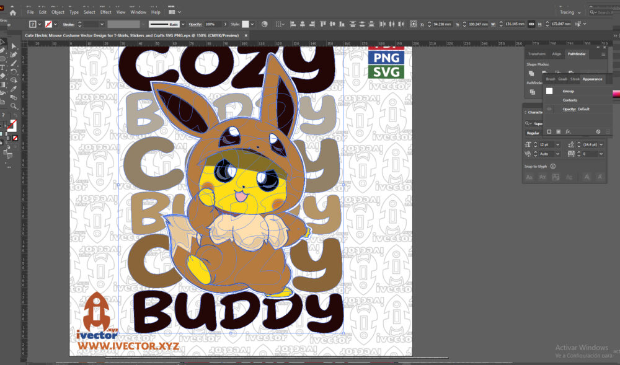Select the Zoom tool magnifier

[14, 106]
